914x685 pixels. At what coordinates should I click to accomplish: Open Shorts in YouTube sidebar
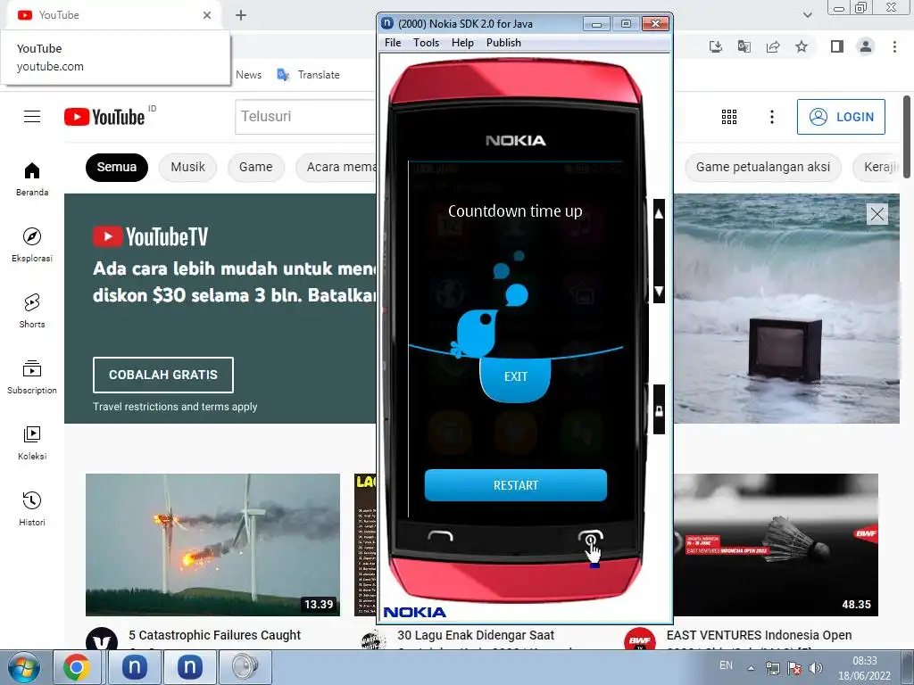click(32, 311)
